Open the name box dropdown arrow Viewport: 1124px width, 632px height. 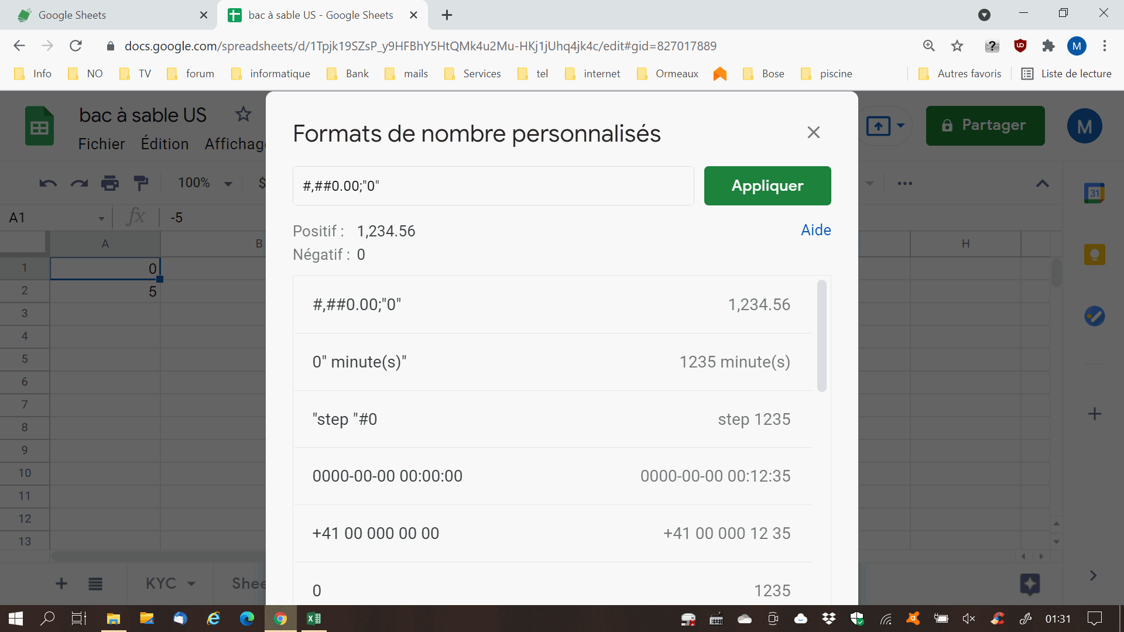(101, 218)
